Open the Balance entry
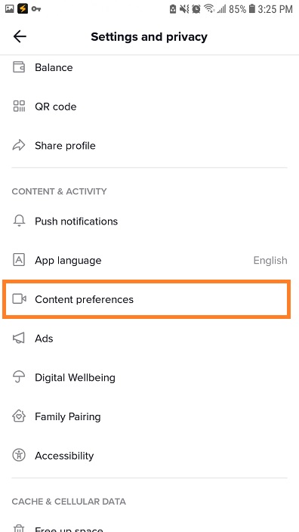 [x=149, y=67]
